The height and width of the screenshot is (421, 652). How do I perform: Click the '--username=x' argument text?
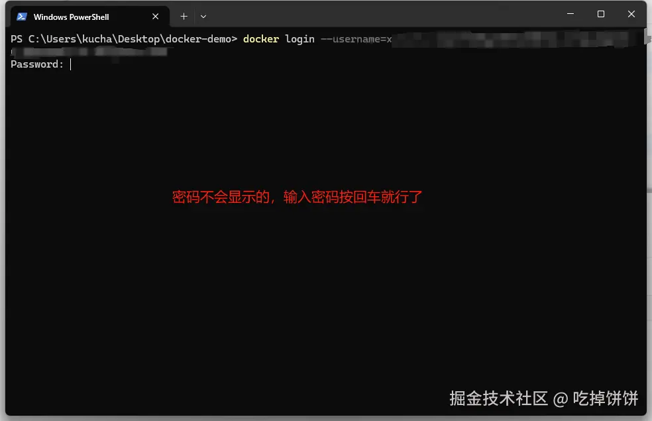tap(356, 39)
